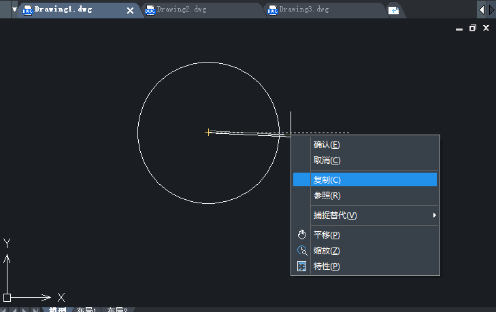
Task: Click the new drawing tab plus icon
Action: (x=393, y=10)
